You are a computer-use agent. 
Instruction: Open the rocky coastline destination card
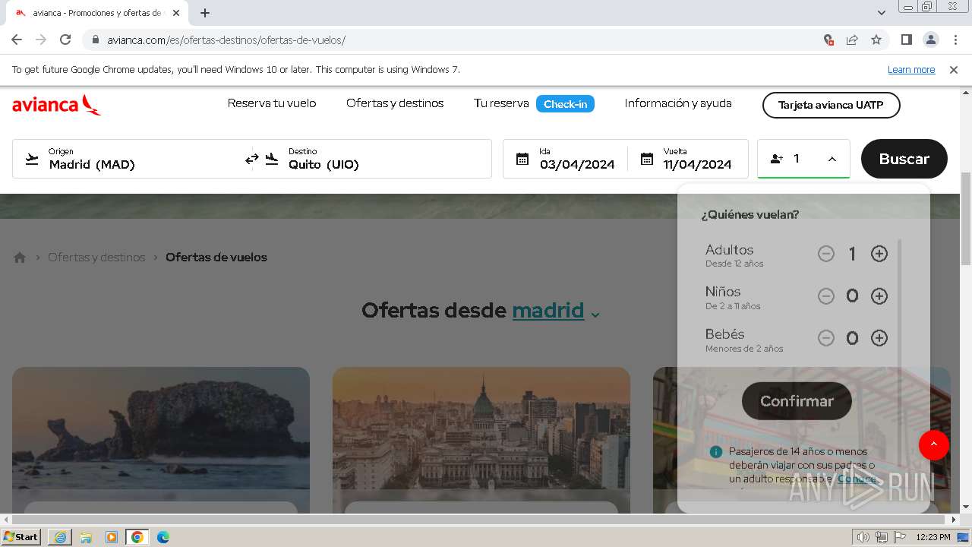(161, 441)
